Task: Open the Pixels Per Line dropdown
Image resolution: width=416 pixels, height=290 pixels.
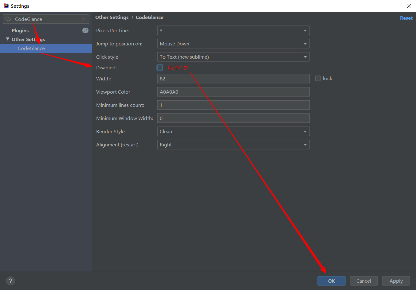Action: point(233,30)
